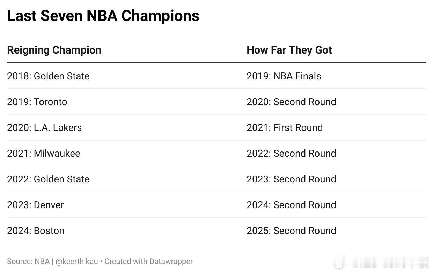Screen dimensions: 433x273
Task: Click the '2020: Second Round' cell
Action: pos(291,102)
